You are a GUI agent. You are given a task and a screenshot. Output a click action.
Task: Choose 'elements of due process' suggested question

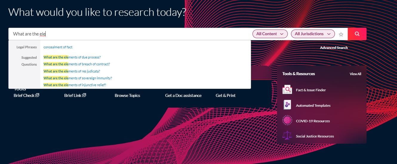(x=72, y=57)
